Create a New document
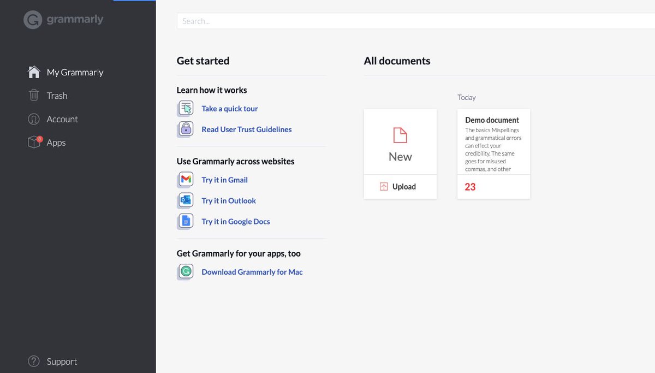This screenshot has height=373, width=655. pos(400,142)
